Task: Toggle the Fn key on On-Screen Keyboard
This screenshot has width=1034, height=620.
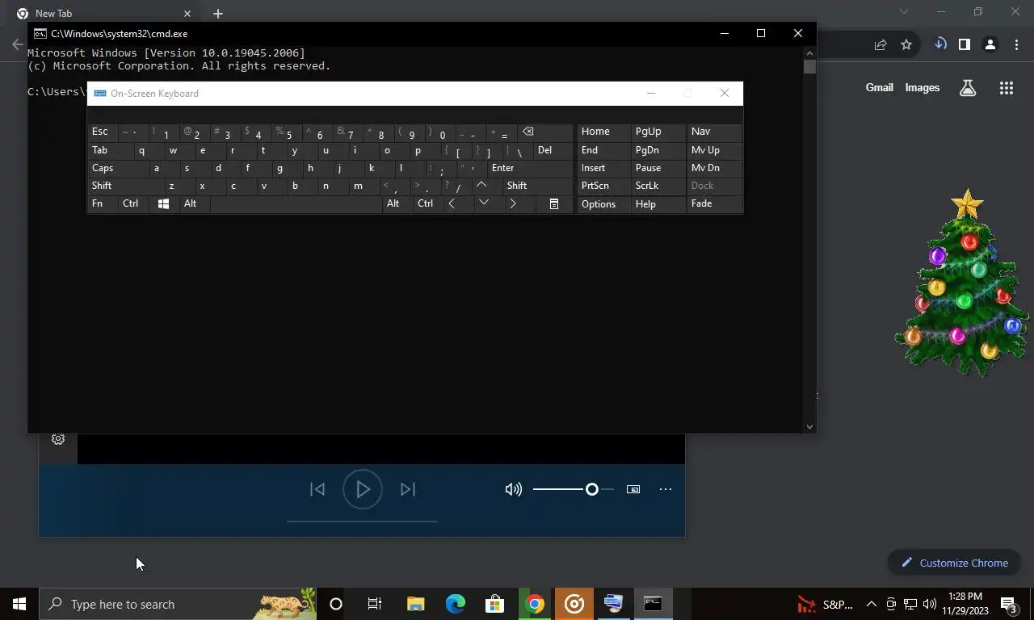Action: click(103, 204)
